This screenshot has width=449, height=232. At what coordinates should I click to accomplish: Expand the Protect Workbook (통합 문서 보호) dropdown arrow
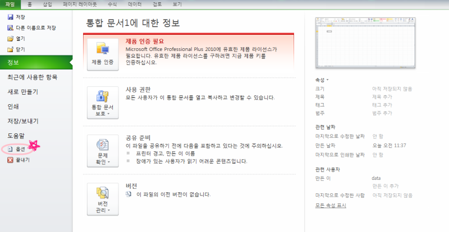108,114
